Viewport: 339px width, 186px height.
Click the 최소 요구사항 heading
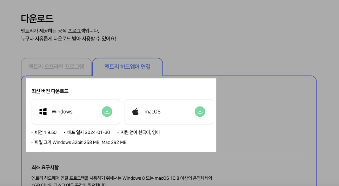click(x=45, y=167)
